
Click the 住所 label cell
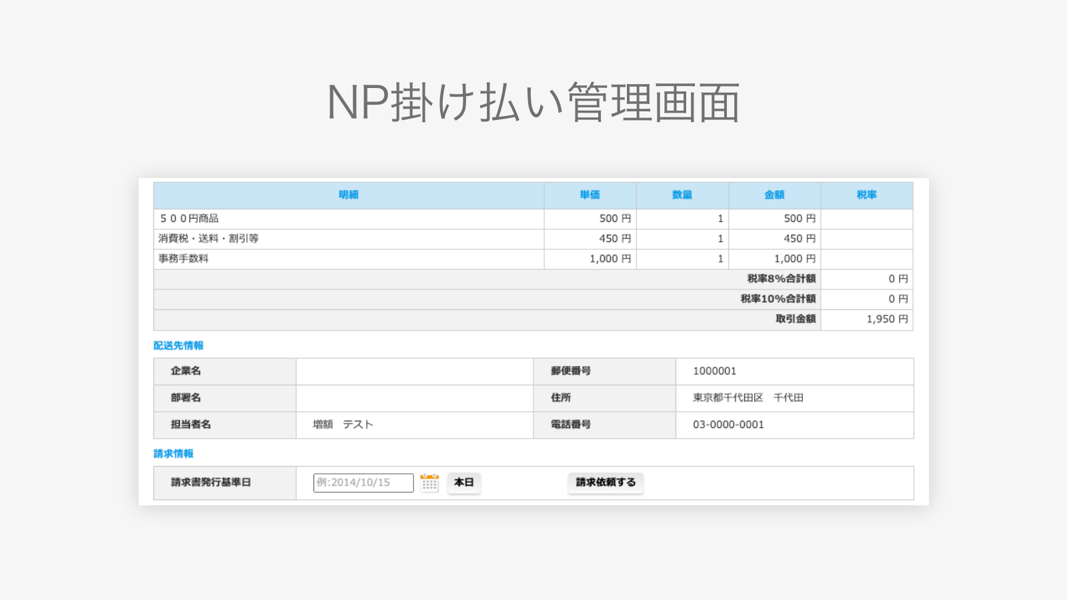[605, 398]
